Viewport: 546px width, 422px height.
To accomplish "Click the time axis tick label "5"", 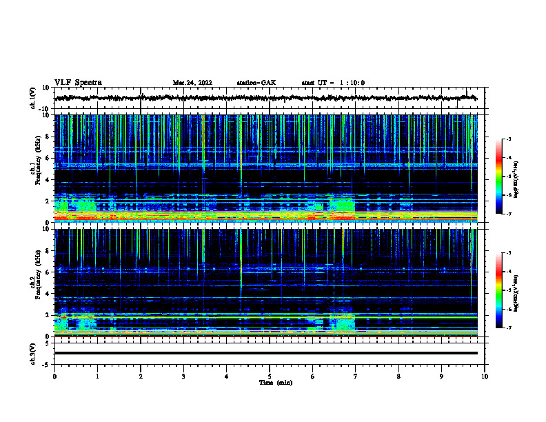I will pyautogui.click(x=270, y=376).
